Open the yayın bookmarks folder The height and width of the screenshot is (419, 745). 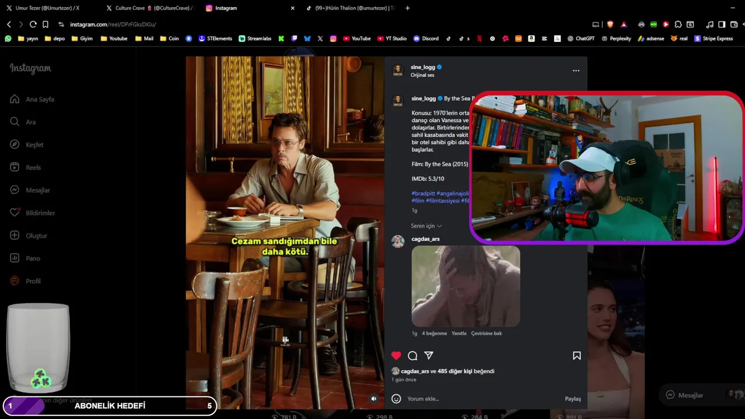pos(28,38)
